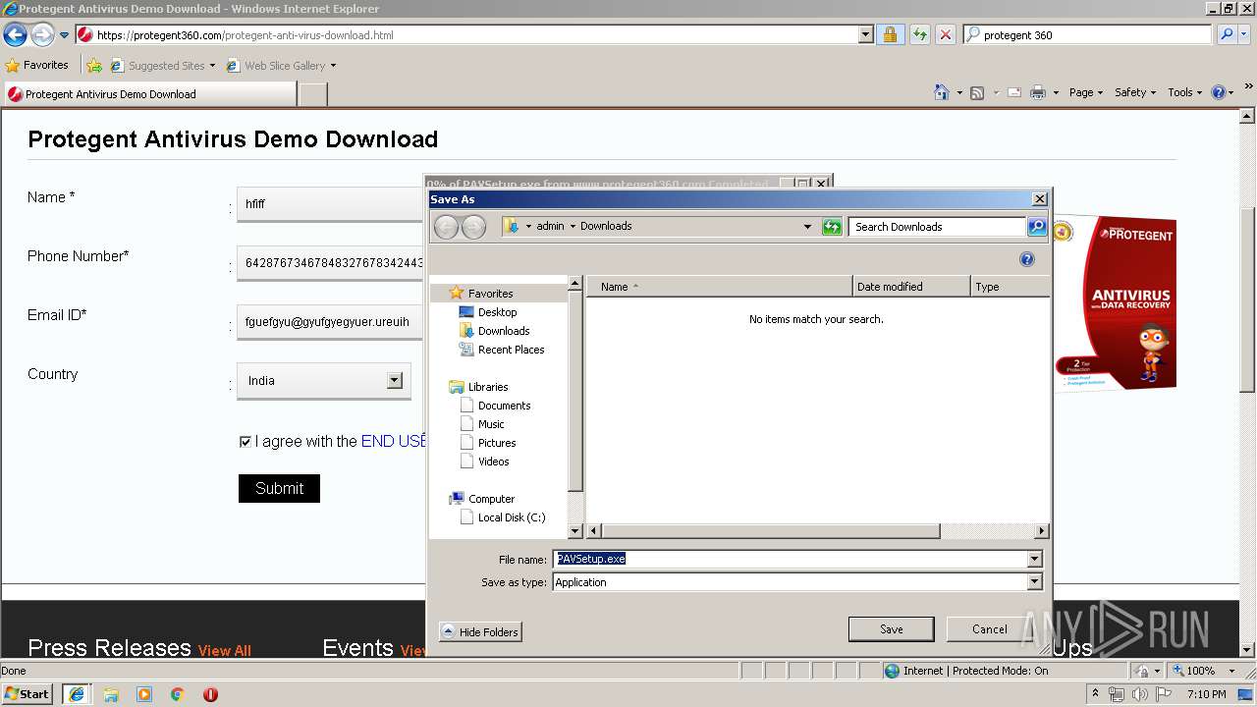Toggle the agree with END USER checkbox
Viewport: 1257px width, 707px height.
[246, 442]
